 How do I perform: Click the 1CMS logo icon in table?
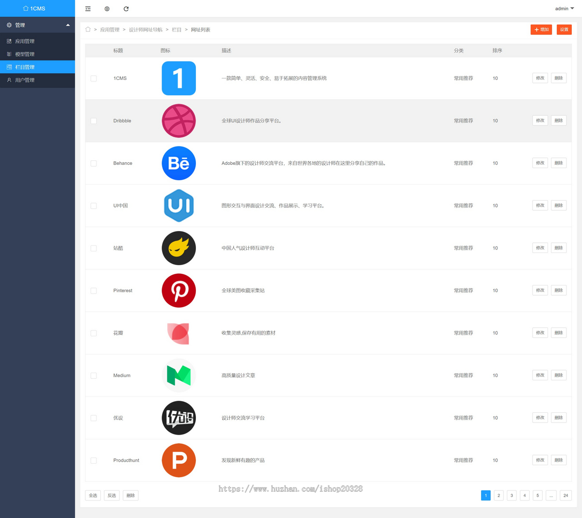pyautogui.click(x=178, y=78)
